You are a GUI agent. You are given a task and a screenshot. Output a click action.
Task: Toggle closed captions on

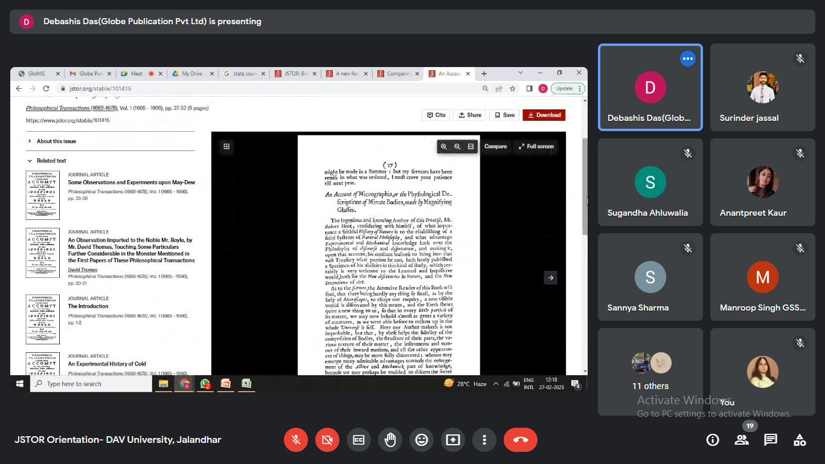(359, 440)
